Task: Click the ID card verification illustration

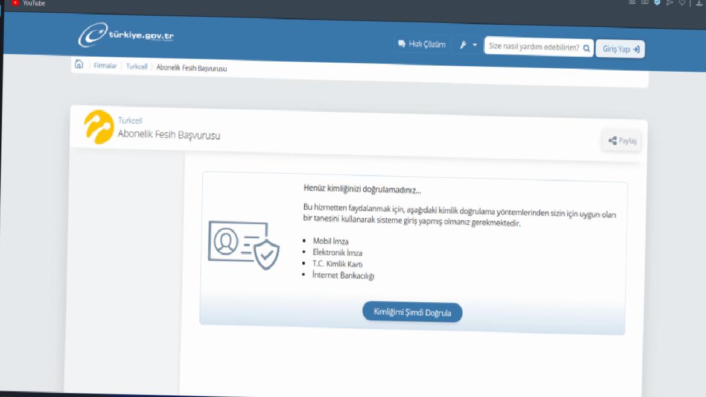Action: (244, 245)
